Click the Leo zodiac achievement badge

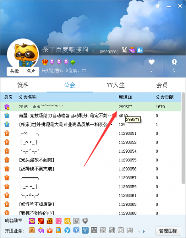[x=68, y=221]
